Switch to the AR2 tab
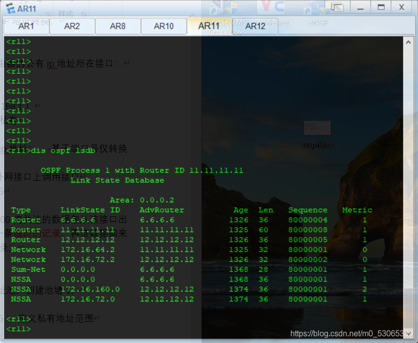 click(x=72, y=26)
